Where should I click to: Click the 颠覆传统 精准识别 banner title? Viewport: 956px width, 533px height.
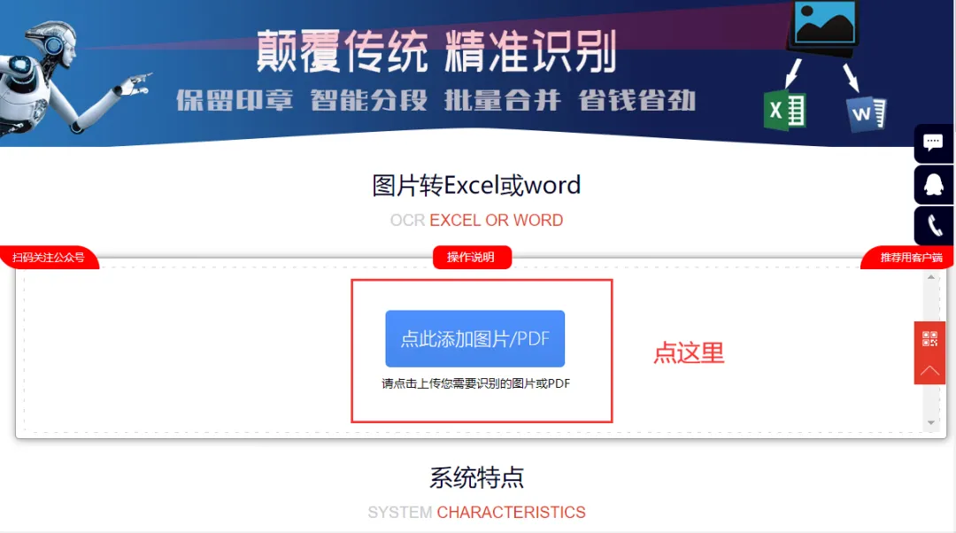point(436,51)
